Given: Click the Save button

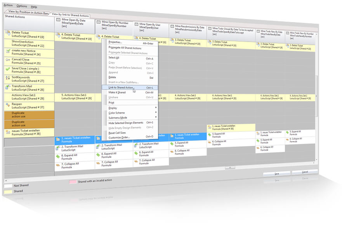Looking at the screenshot, I should [276, 174].
